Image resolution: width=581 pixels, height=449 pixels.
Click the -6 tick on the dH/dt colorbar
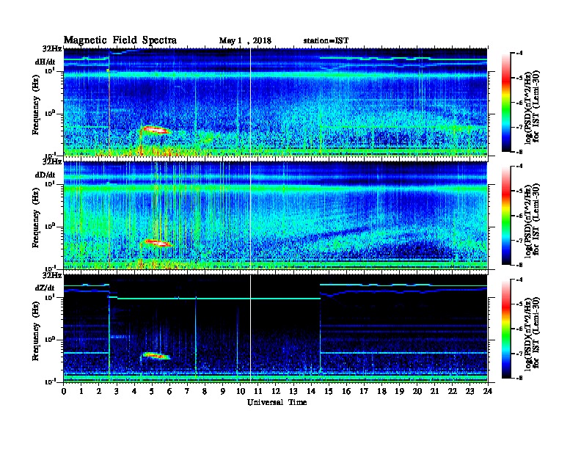coord(520,103)
